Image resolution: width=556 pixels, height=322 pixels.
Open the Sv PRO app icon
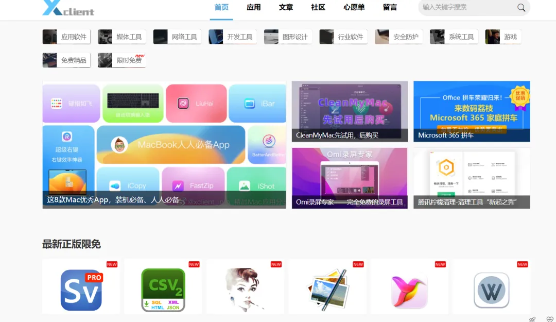point(81,290)
